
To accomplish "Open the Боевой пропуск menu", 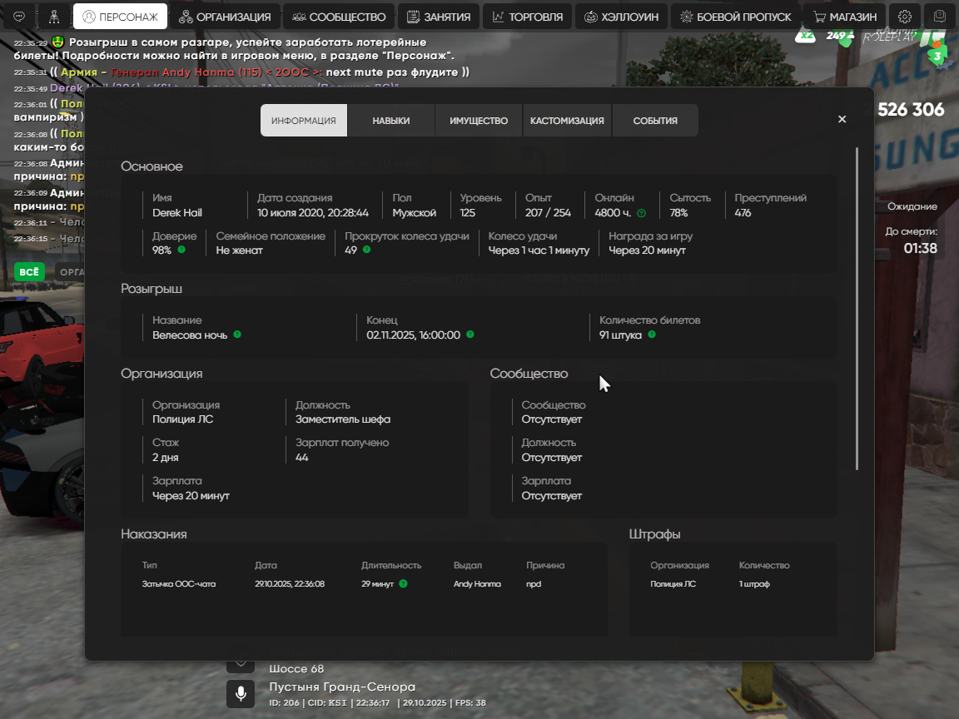I will pos(735,17).
